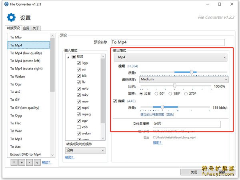Click the 比例 scale slider thumb
Viewport: 240px width, 180px height.
click(x=174, y=86)
